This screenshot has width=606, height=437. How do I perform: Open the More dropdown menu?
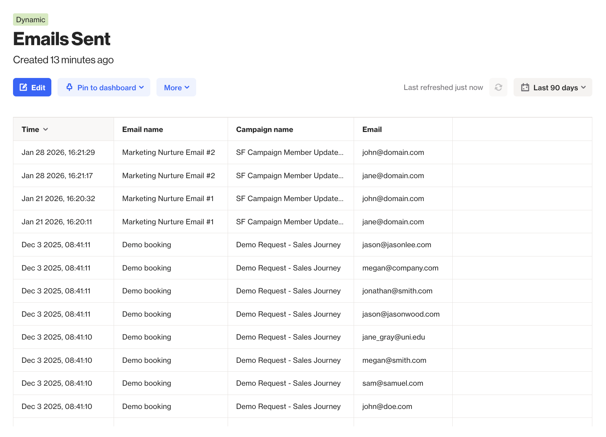pyautogui.click(x=176, y=88)
